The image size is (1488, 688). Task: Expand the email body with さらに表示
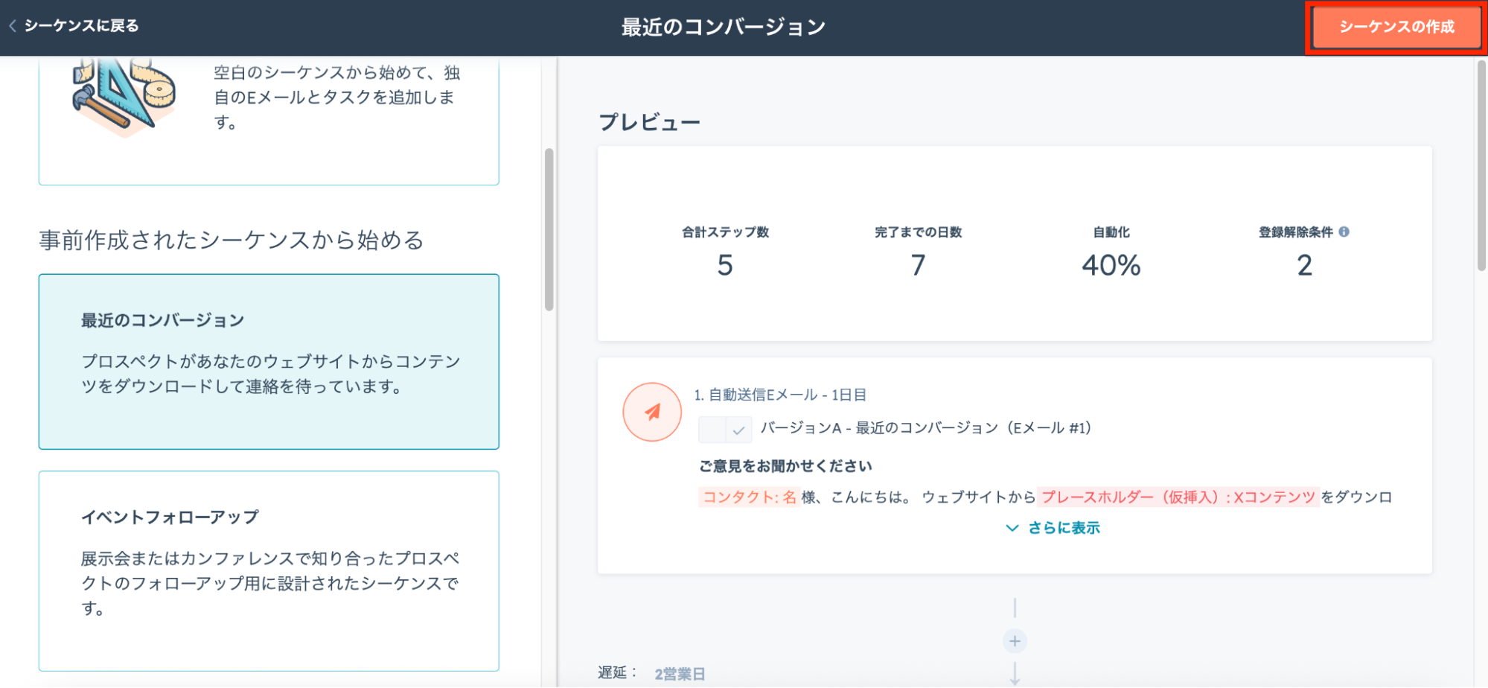[1053, 528]
